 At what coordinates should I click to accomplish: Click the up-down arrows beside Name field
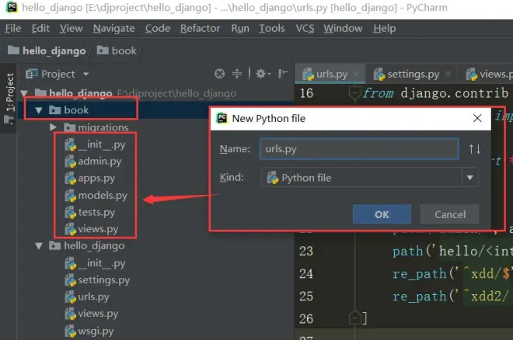(474, 148)
